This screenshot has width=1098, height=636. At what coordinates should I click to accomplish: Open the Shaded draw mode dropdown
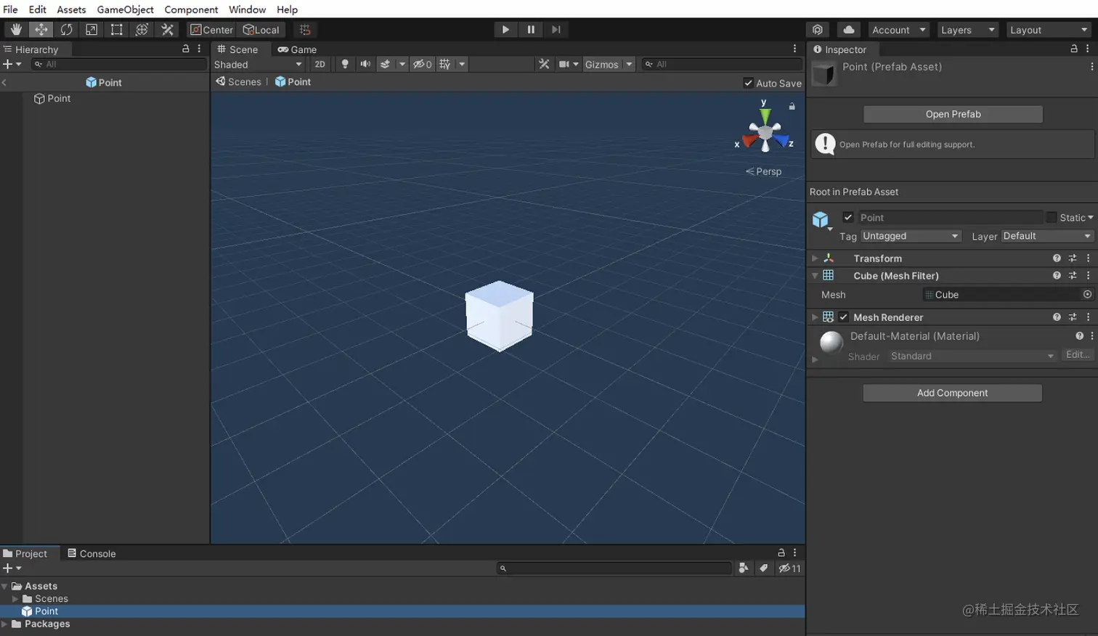(258, 65)
